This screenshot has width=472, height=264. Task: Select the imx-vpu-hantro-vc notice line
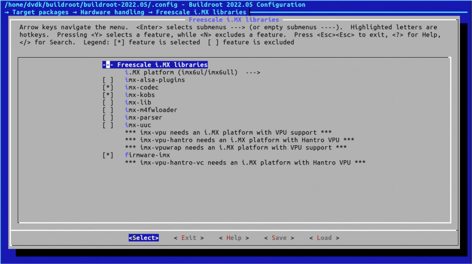245,163
